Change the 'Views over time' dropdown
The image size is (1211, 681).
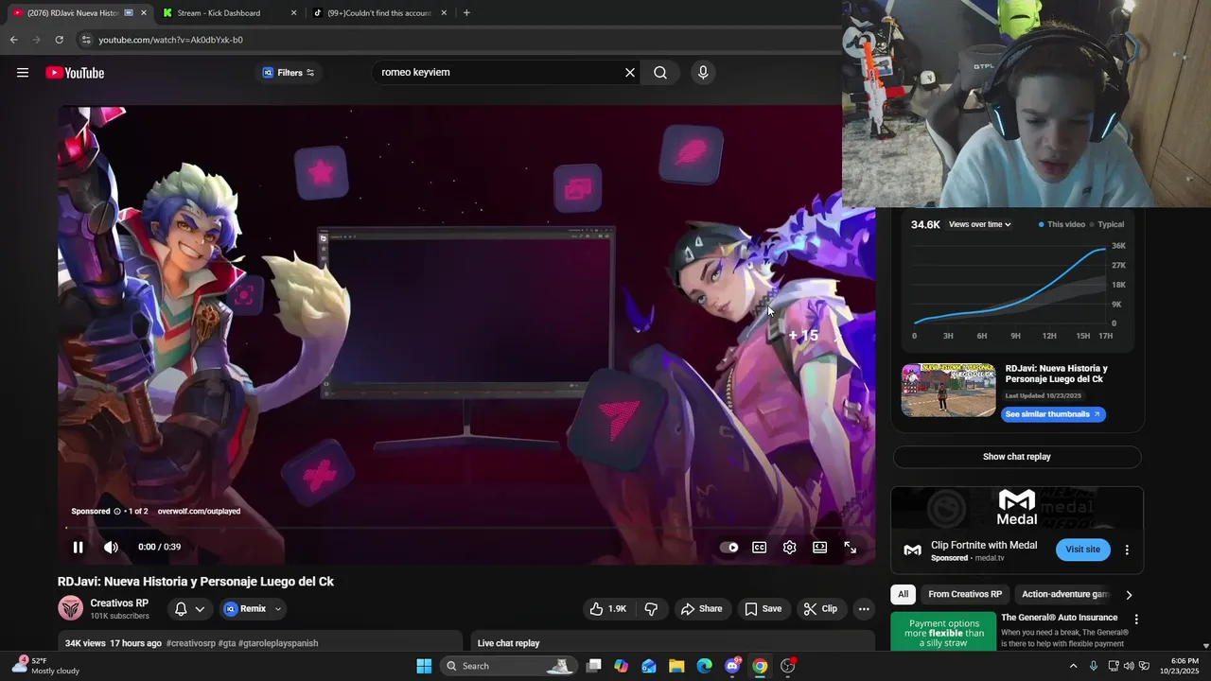click(980, 224)
